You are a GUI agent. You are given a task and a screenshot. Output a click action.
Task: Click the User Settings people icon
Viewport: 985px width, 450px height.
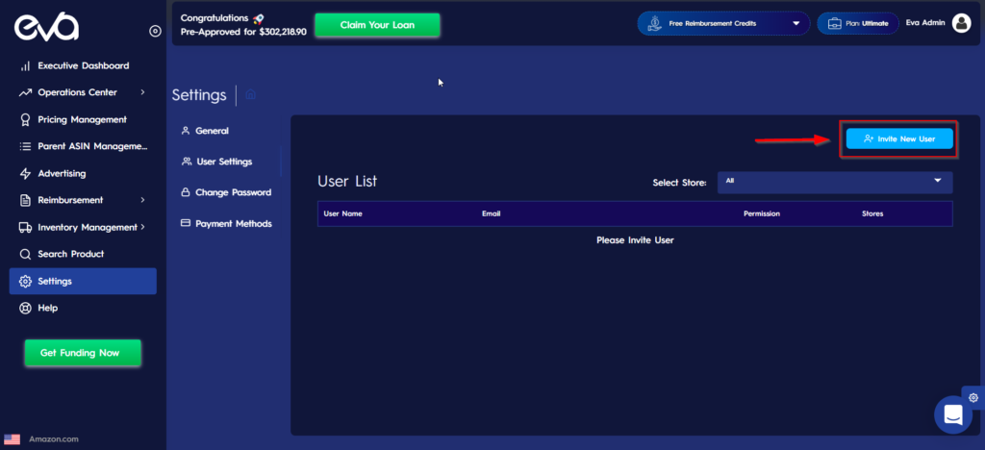[187, 162]
